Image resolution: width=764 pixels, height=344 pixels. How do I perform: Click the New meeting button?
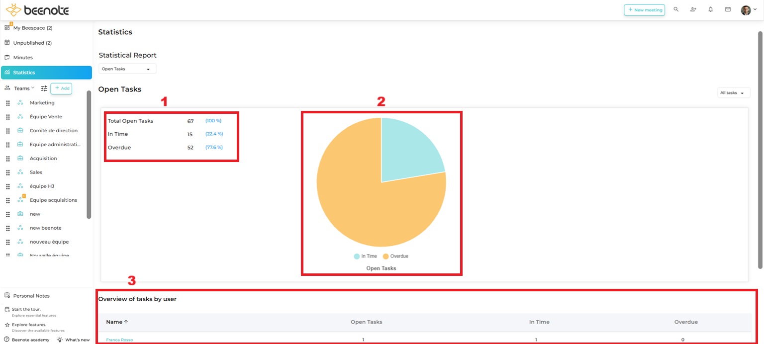pos(644,9)
